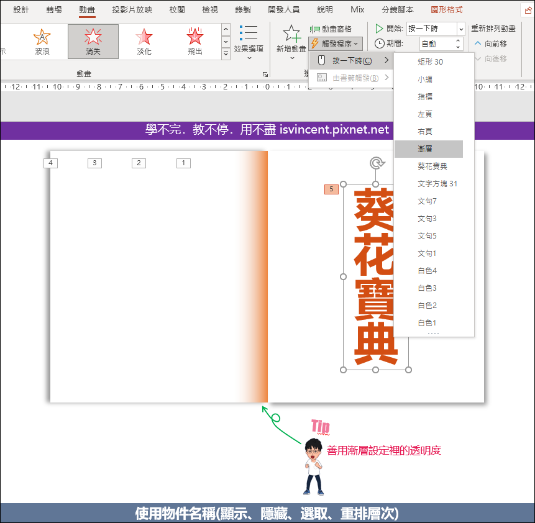Switch to the 設計 design tab
Viewport: 535px width, 523px height.
21,10
